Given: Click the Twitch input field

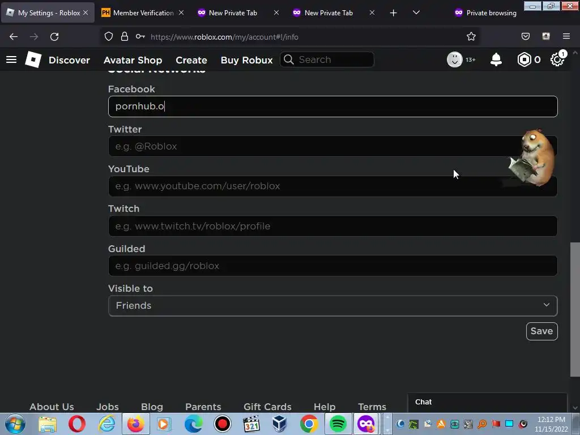Looking at the screenshot, I should coord(332,226).
